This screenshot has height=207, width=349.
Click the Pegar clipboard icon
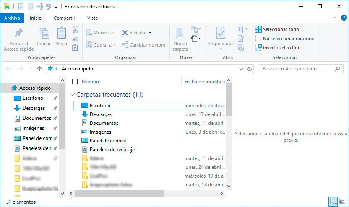(x=61, y=33)
